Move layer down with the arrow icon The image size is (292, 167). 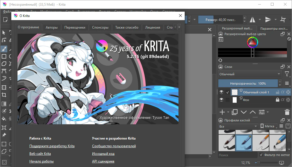pos(243,112)
